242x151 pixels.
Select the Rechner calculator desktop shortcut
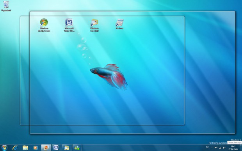point(119,24)
